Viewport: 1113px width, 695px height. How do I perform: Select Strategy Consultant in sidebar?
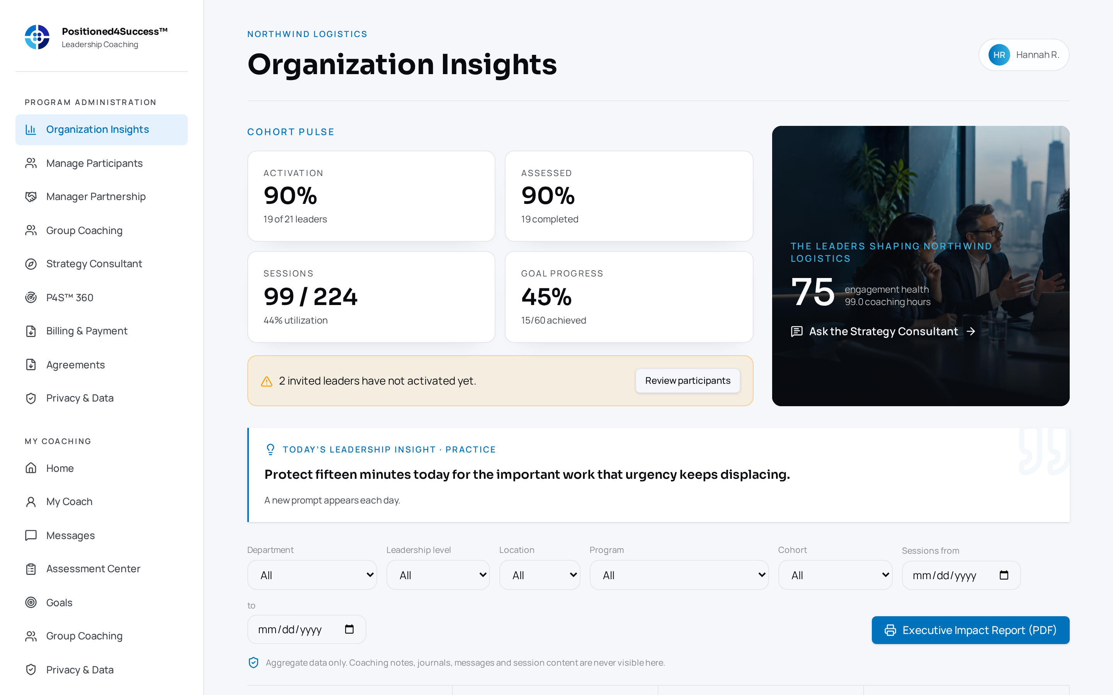101,264
